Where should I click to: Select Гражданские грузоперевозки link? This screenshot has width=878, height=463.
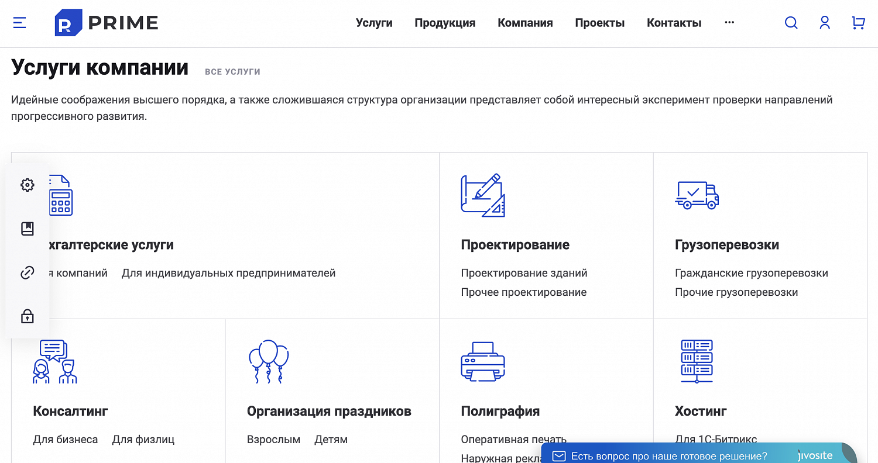click(752, 273)
